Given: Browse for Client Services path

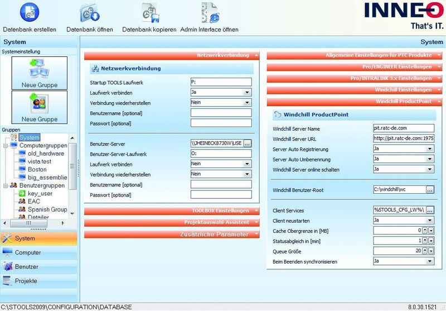Looking at the screenshot, I should click(x=430, y=210).
